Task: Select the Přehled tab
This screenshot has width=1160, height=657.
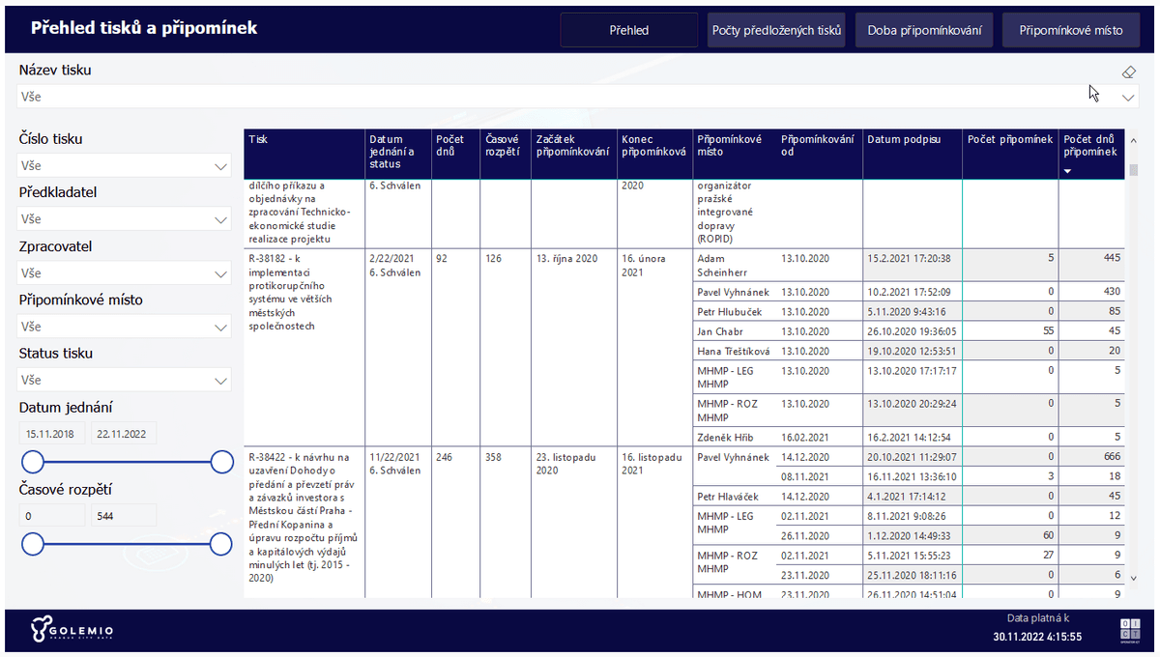Action: (628, 30)
